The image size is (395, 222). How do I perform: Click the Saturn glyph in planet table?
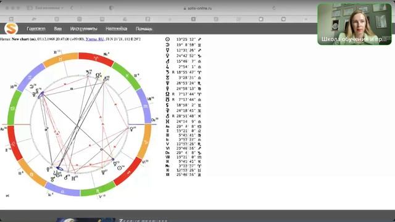(x=167, y=72)
